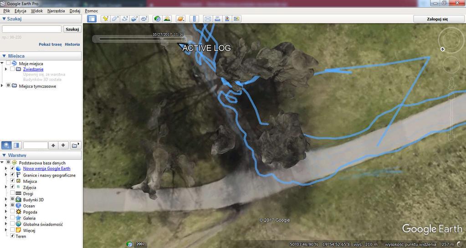
Task: Open the Edycja menu
Action: point(20,10)
